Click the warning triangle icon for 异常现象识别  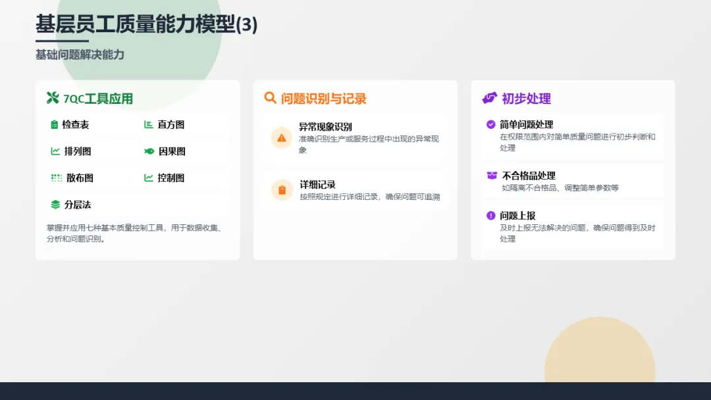pos(282,137)
